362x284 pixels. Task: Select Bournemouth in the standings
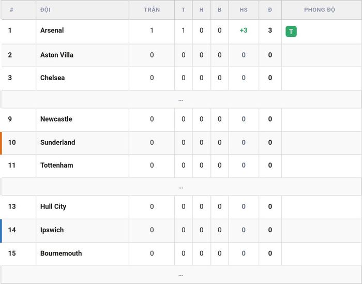61,253
